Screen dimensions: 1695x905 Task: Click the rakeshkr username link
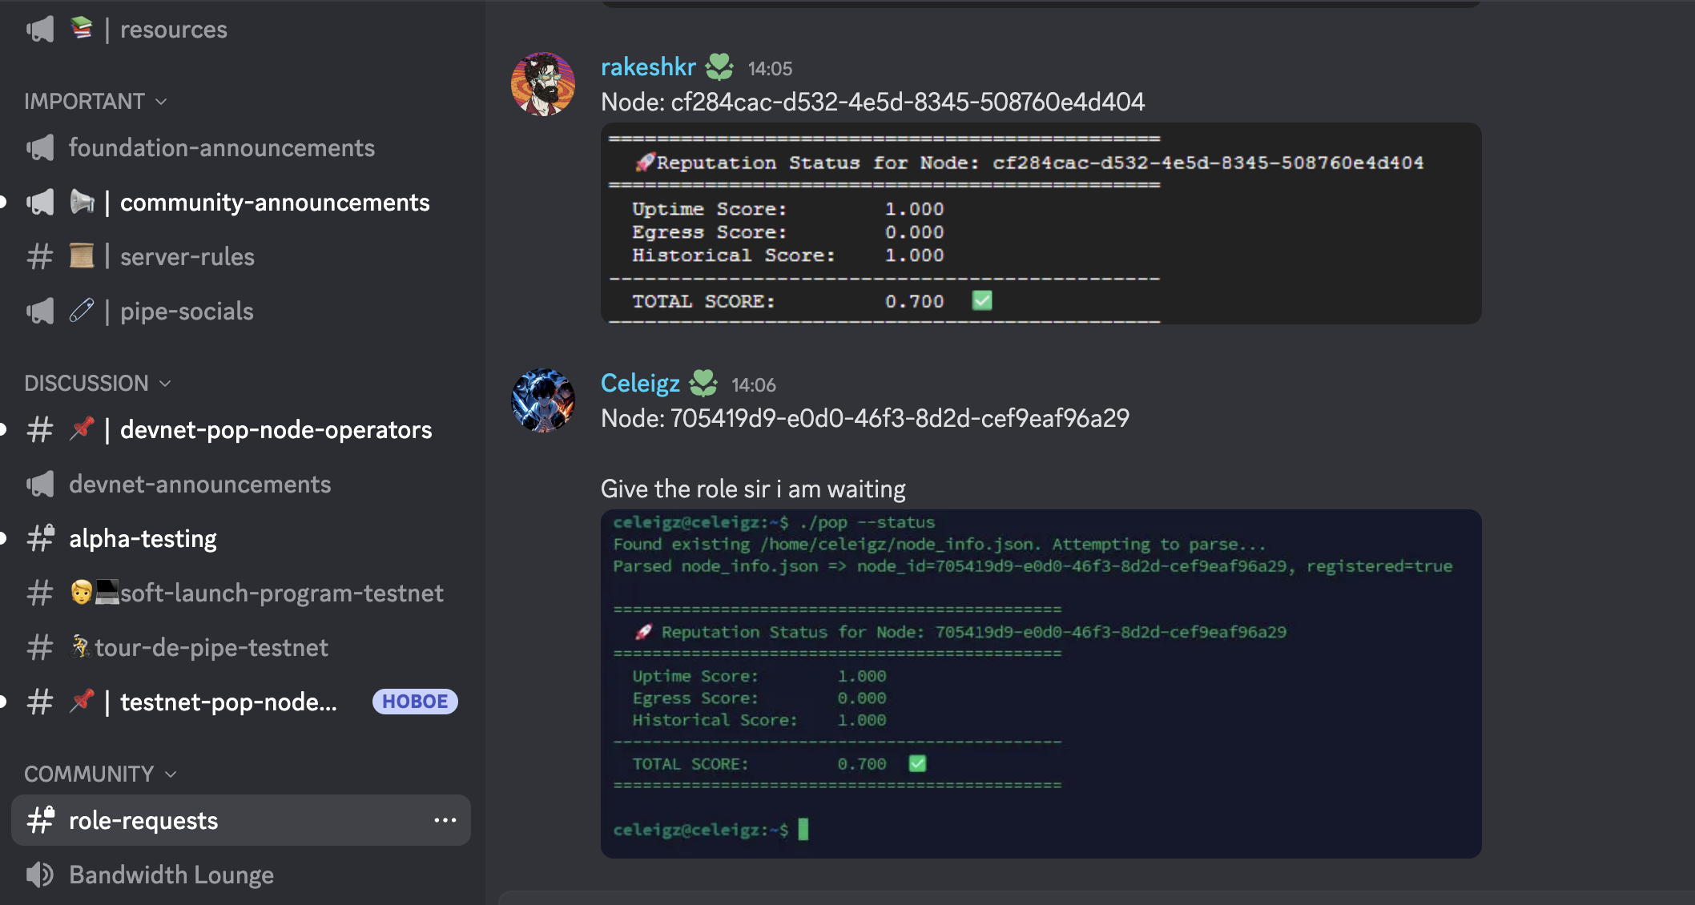pos(648,67)
